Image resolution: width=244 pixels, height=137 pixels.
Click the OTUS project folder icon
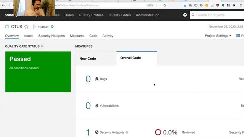7,26
